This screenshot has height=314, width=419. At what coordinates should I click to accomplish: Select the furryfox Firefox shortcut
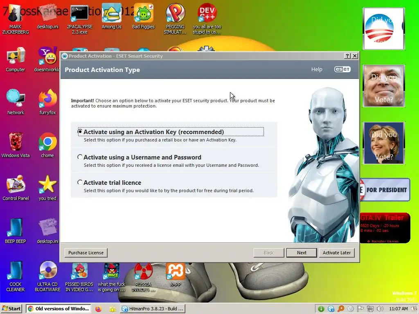click(x=47, y=102)
